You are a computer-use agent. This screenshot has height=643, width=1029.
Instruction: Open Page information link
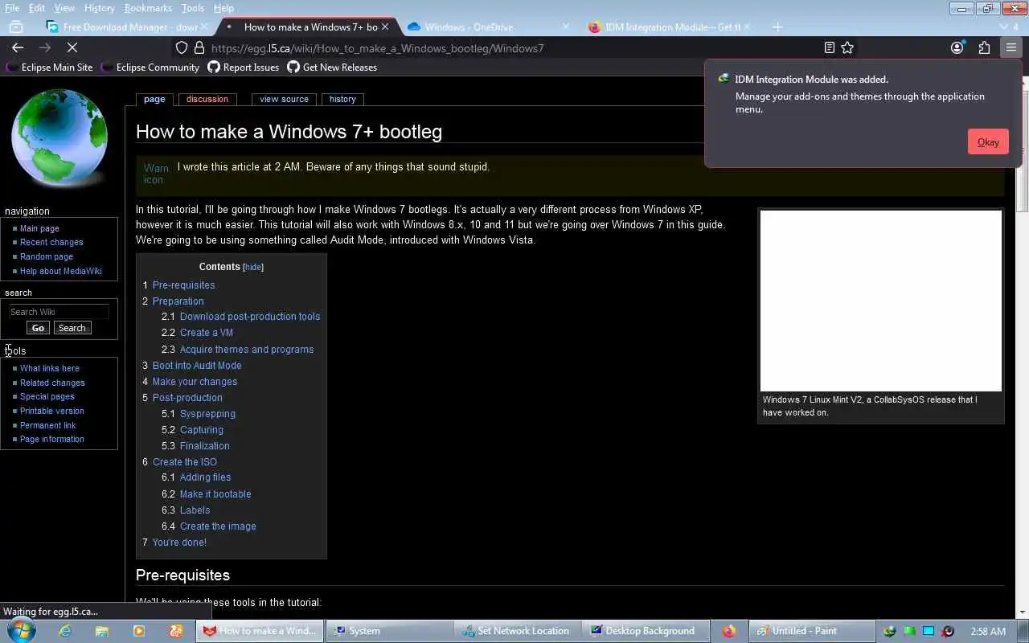[x=52, y=439]
